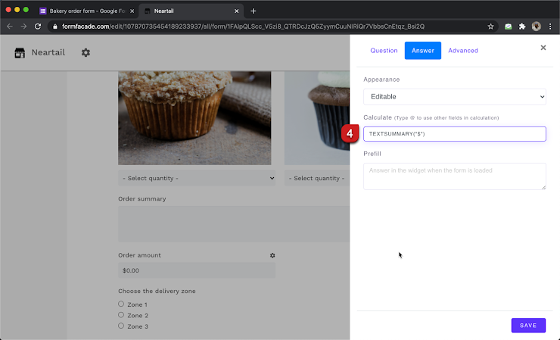Screen dimensions: 560x340
Task: Open Chrome three-dot menu
Action: 550,27
